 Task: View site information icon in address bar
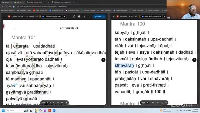tap(18, 7)
